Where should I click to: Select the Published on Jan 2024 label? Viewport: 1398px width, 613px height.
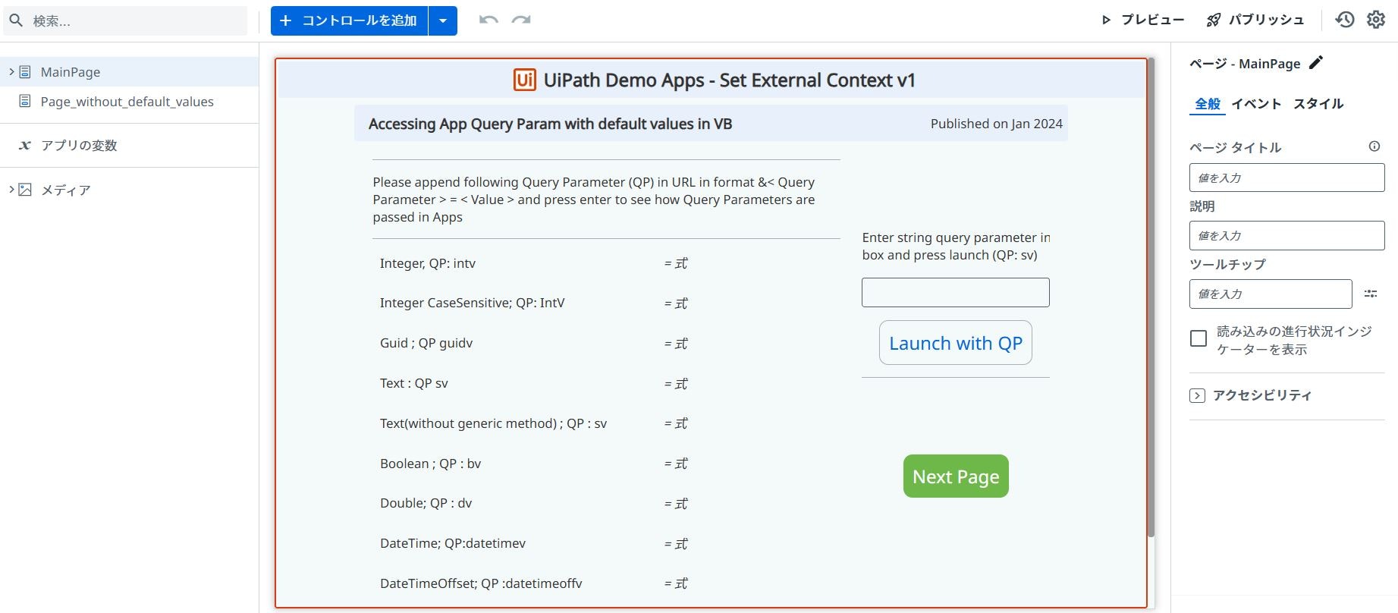[996, 124]
